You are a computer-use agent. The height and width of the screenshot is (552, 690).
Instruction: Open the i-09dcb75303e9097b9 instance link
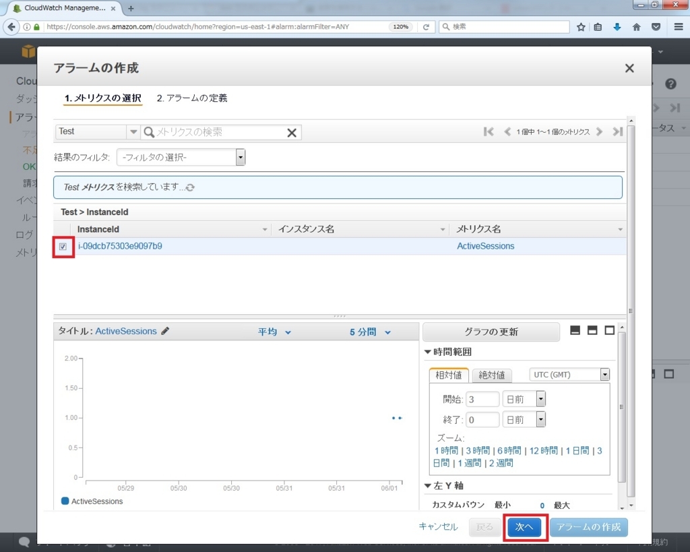tap(120, 246)
